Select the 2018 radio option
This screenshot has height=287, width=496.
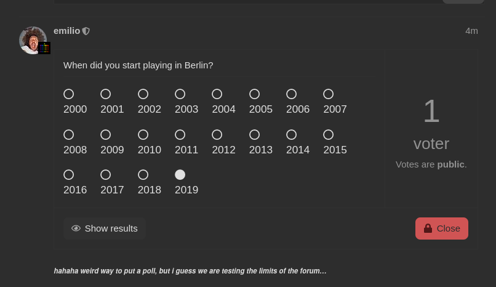tap(143, 175)
